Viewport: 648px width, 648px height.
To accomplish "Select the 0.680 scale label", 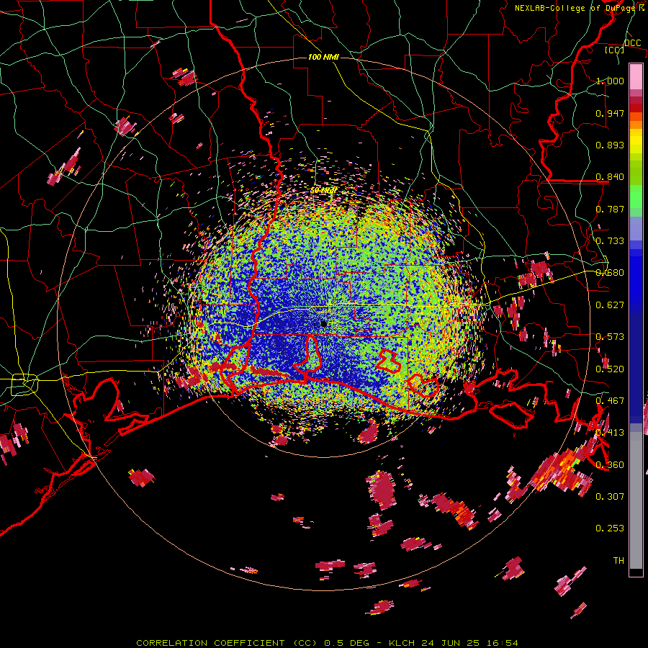I will pyautogui.click(x=610, y=273).
